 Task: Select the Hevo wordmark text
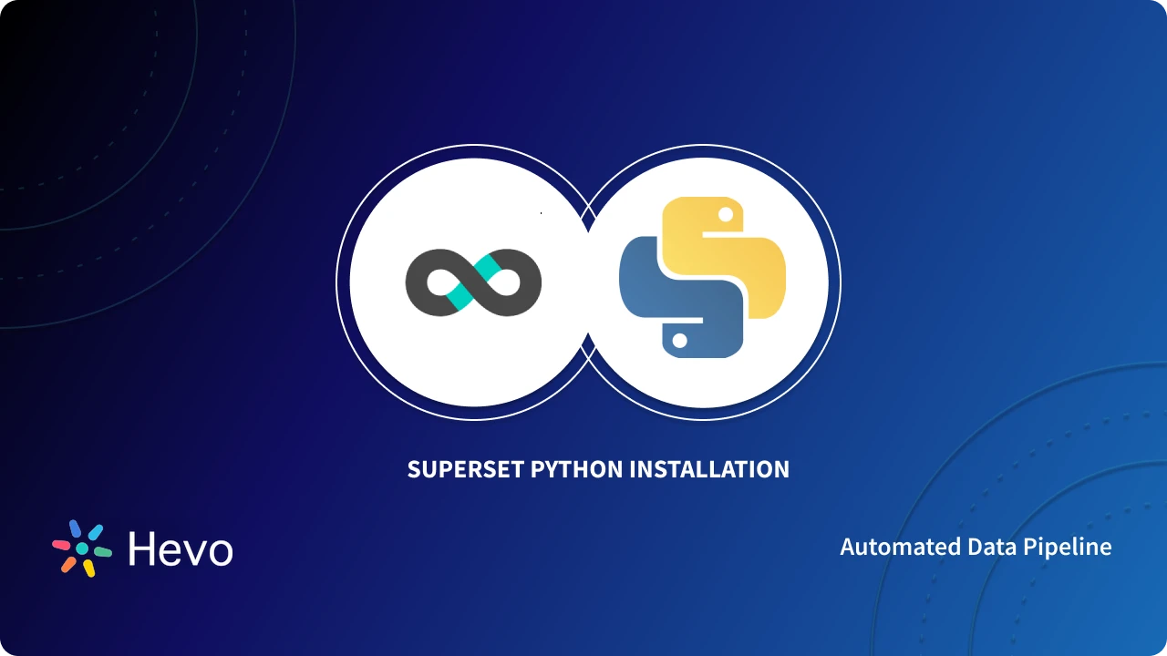point(180,548)
